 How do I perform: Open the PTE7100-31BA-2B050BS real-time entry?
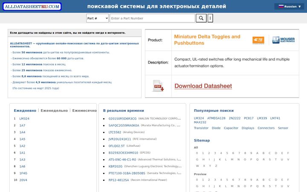point(127,173)
